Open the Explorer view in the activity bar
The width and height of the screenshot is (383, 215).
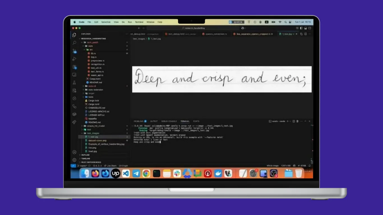pyautogui.click(x=74, y=34)
